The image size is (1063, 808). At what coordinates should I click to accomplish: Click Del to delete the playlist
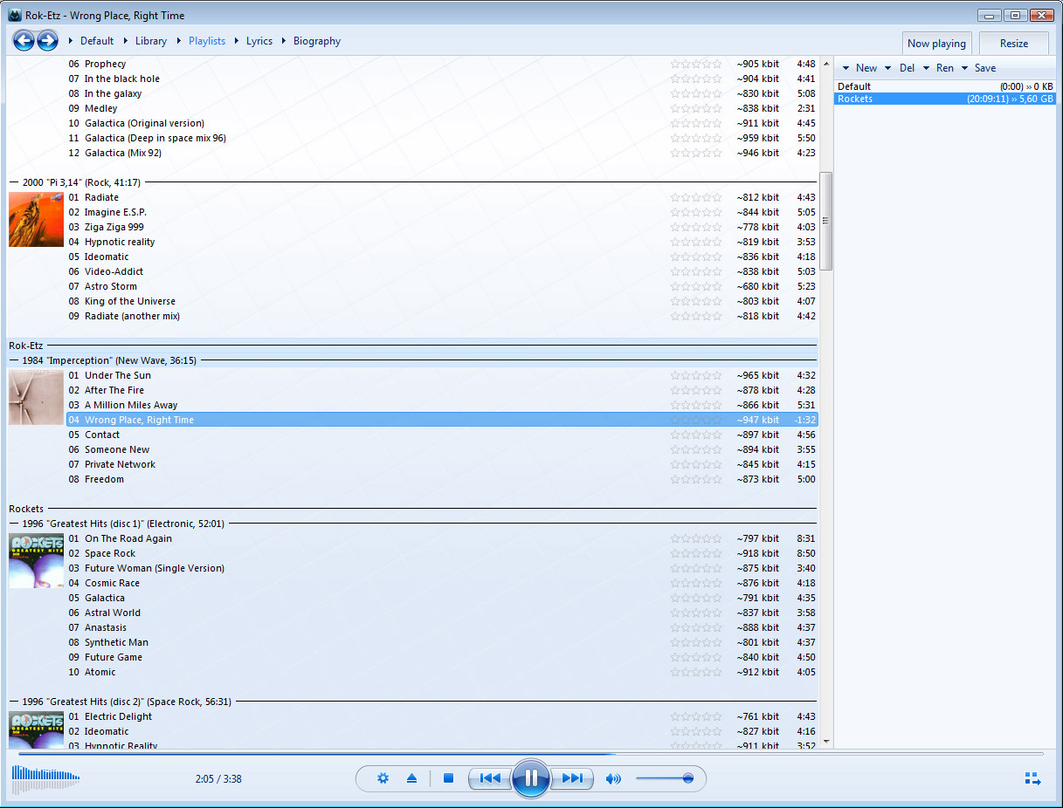907,68
